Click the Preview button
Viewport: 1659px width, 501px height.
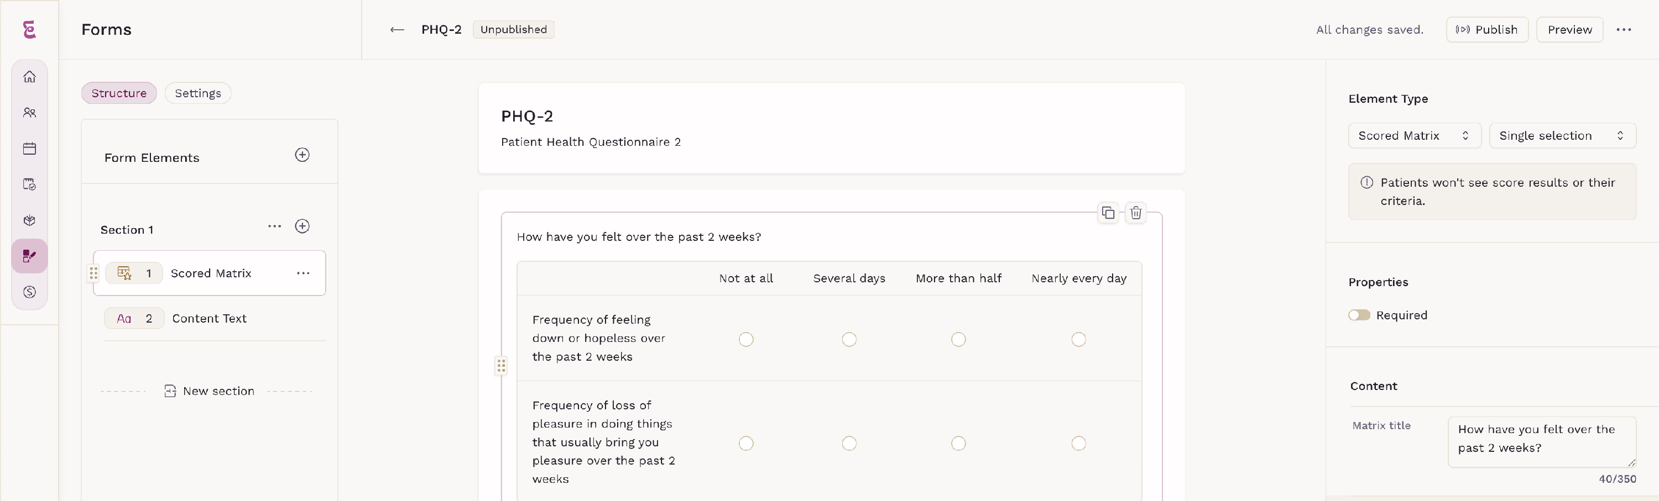1569,30
